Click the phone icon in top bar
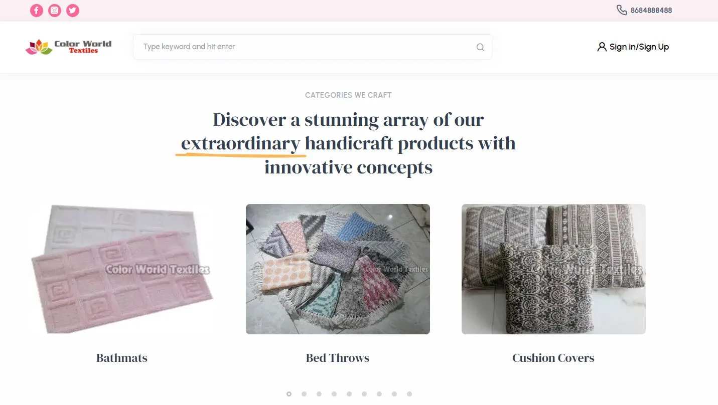 622,10
